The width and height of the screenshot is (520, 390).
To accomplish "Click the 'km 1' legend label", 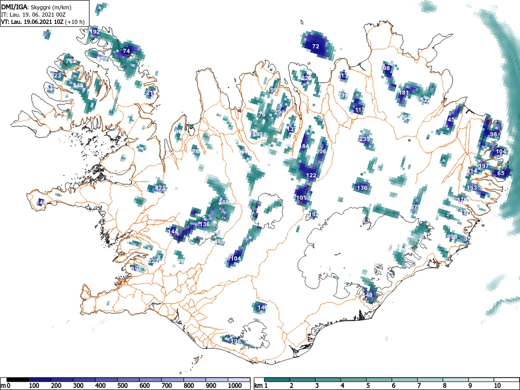I will [262, 385].
